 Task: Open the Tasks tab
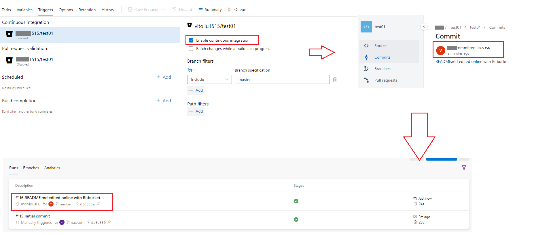(6, 10)
